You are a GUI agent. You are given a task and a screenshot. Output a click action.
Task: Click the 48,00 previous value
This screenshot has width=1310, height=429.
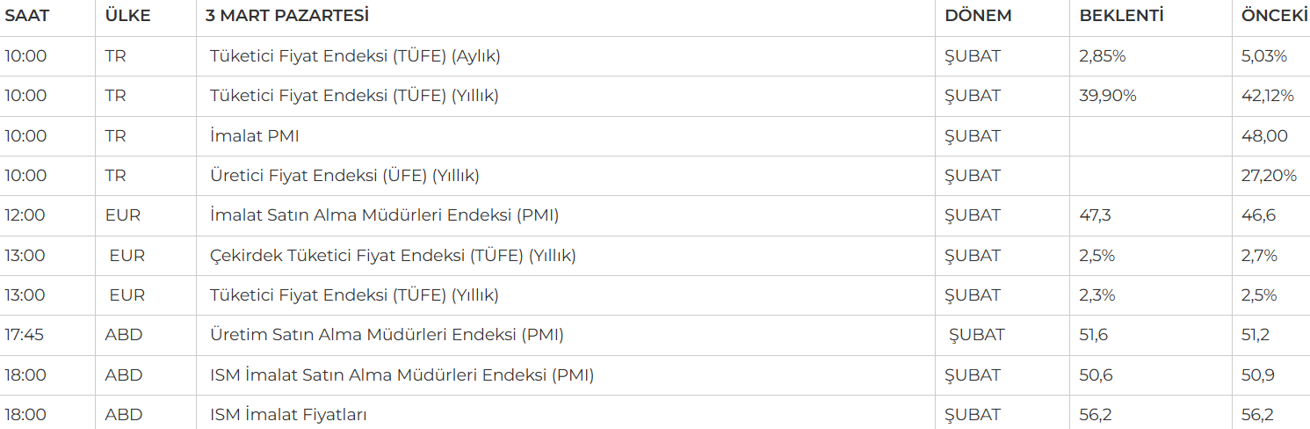1264,136
